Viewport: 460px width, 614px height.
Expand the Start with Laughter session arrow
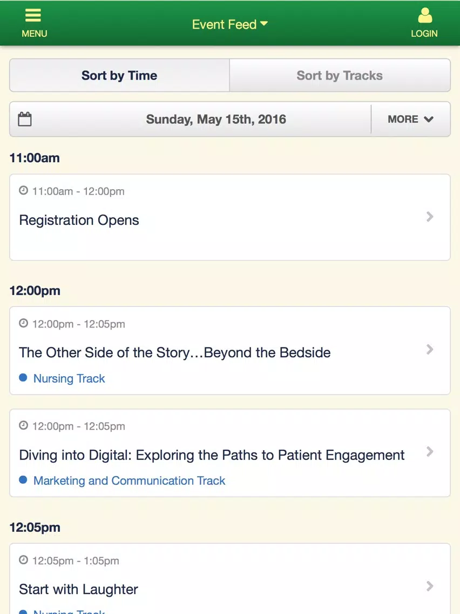(430, 586)
